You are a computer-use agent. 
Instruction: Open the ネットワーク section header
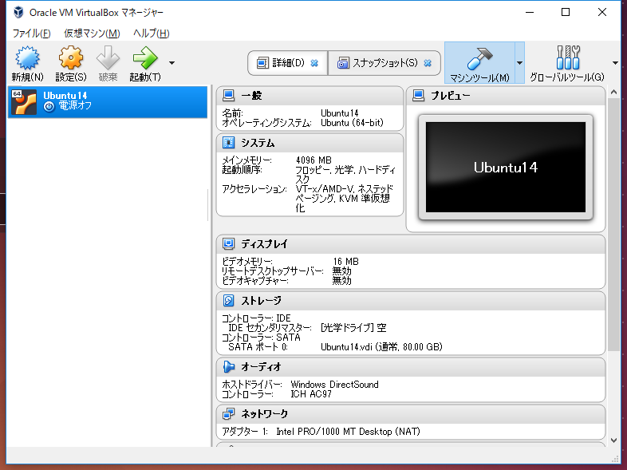tap(411, 414)
